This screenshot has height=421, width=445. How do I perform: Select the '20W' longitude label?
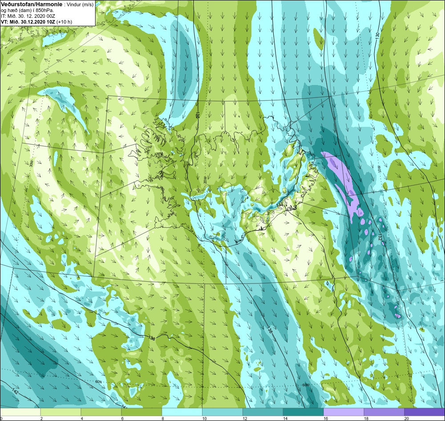coord(205,181)
